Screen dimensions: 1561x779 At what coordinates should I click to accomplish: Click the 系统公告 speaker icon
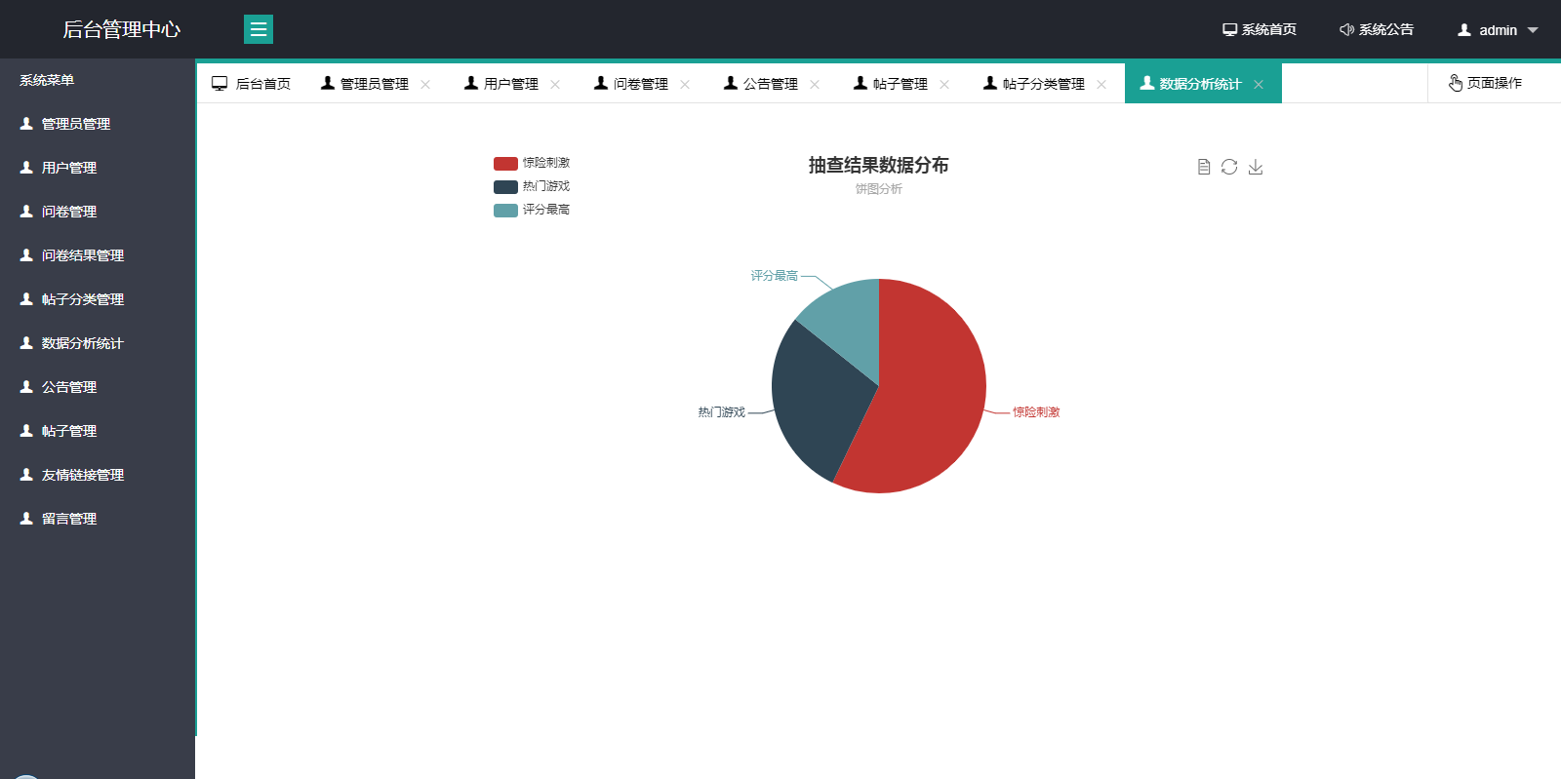1346,30
